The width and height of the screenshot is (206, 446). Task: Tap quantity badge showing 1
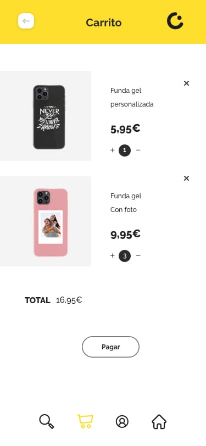(125, 150)
